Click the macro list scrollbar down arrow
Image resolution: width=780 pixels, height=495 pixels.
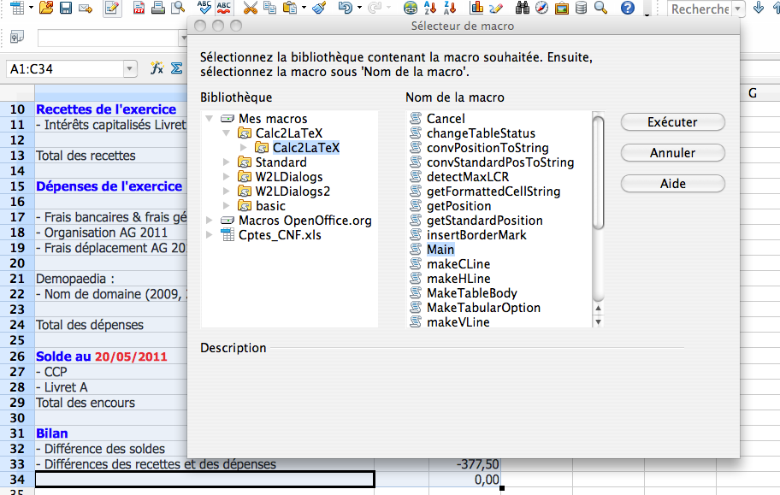point(598,322)
